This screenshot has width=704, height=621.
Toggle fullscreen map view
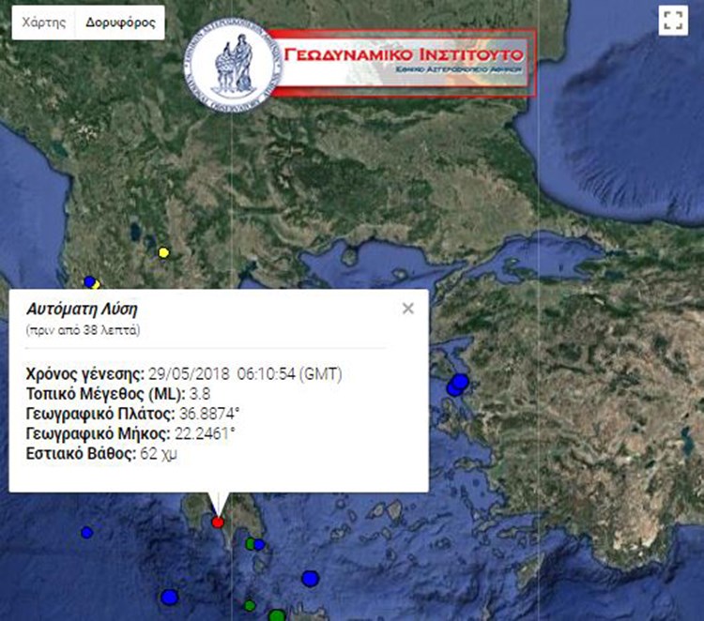(671, 23)
